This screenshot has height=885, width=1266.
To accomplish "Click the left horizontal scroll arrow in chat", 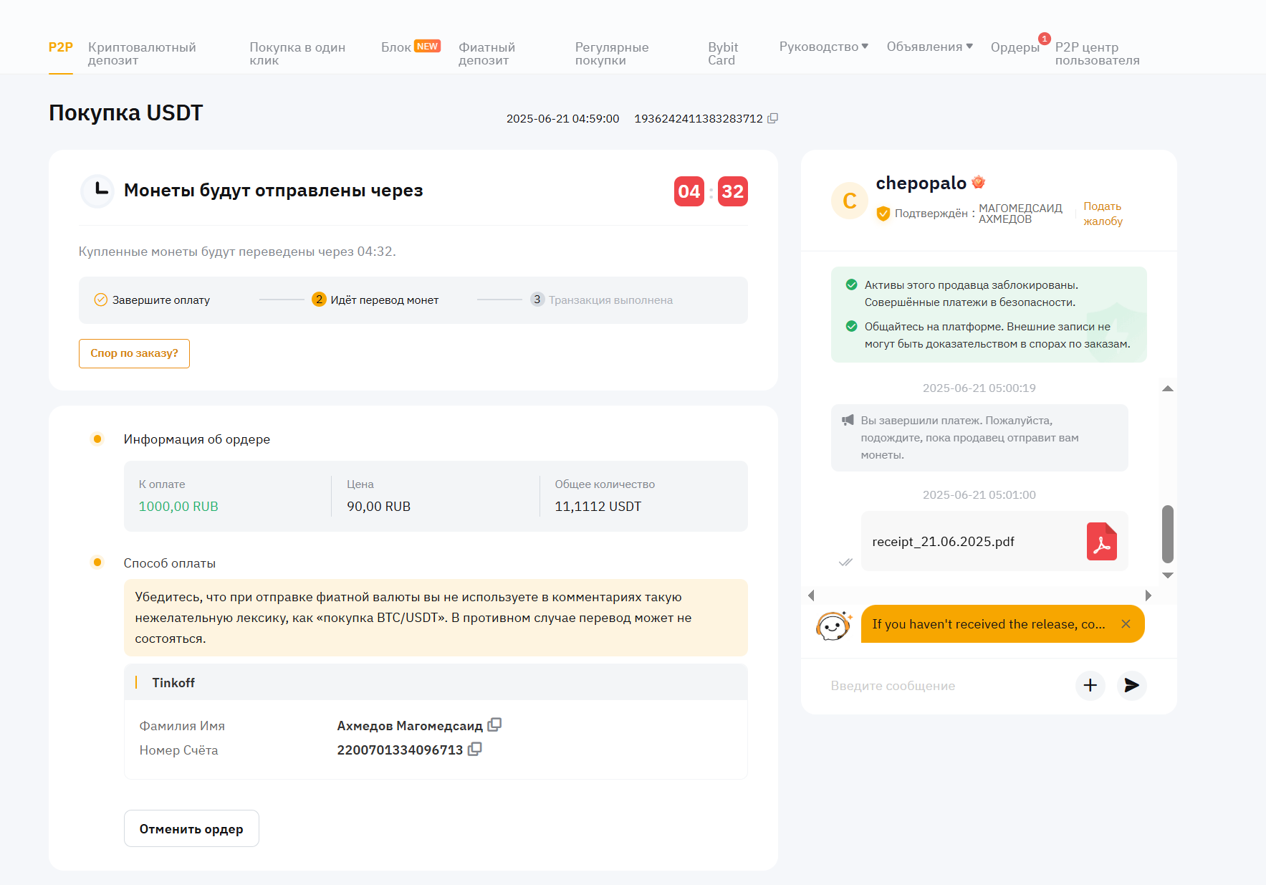I will pos(811,595).
